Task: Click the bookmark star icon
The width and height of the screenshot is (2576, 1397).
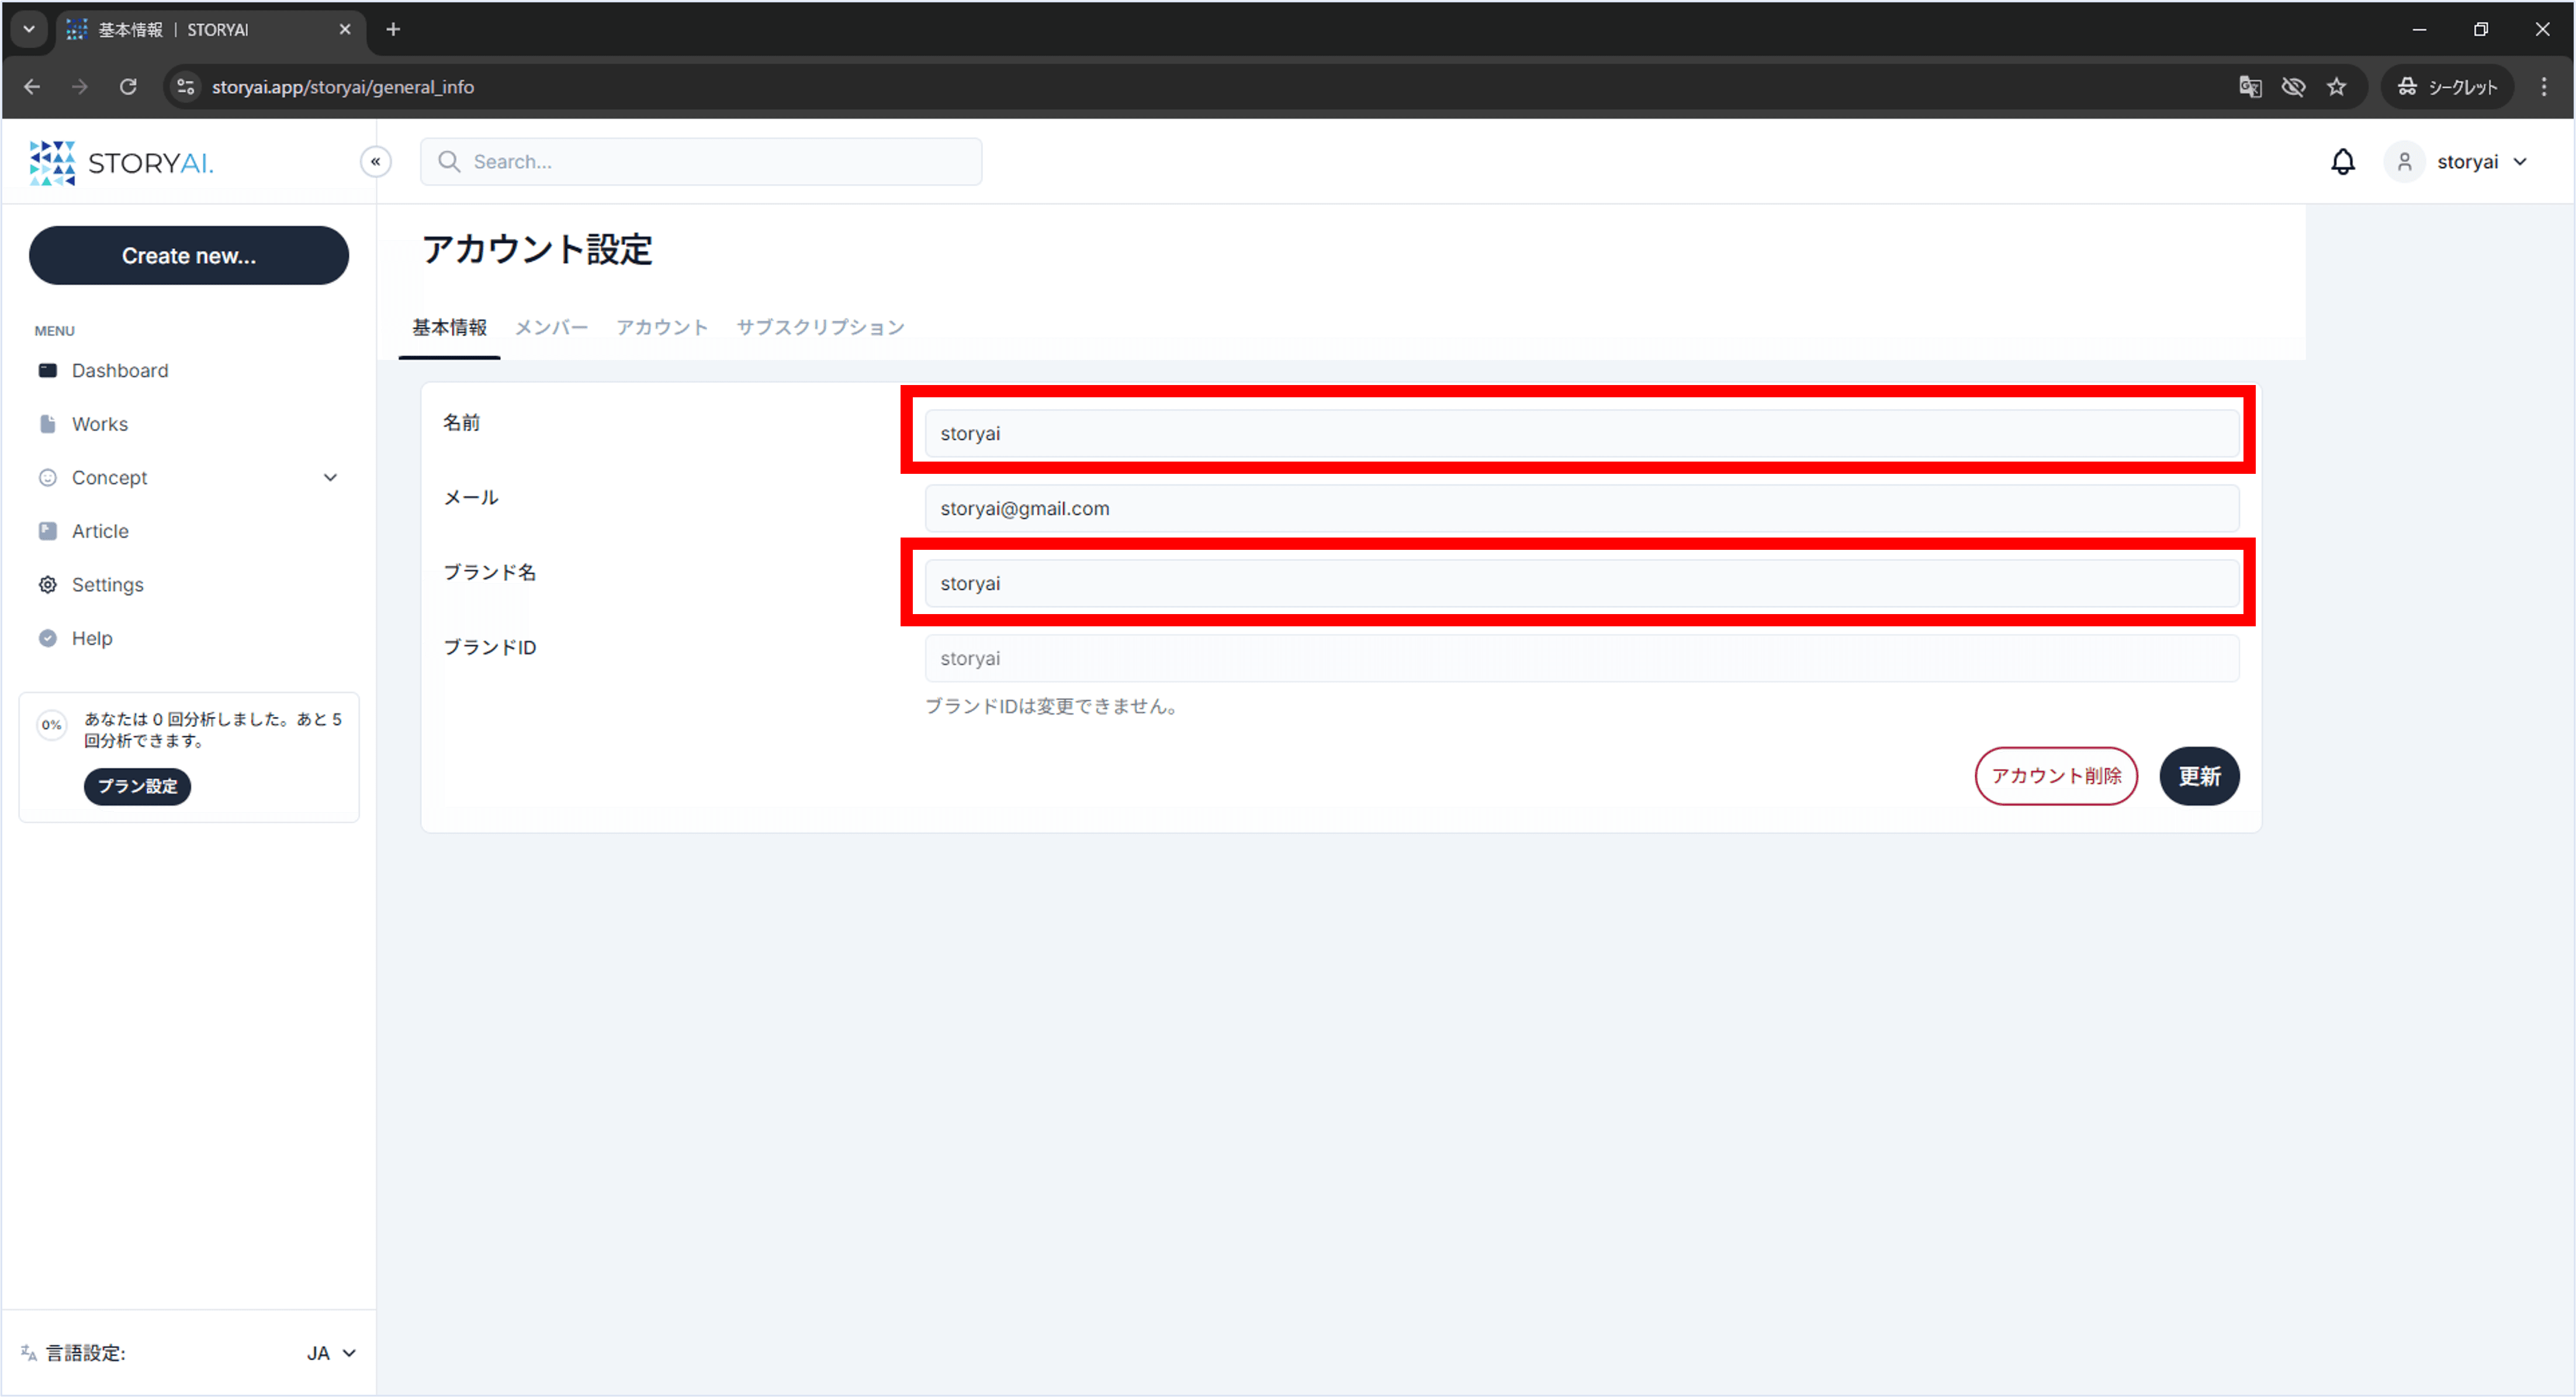Action: 2336,87
